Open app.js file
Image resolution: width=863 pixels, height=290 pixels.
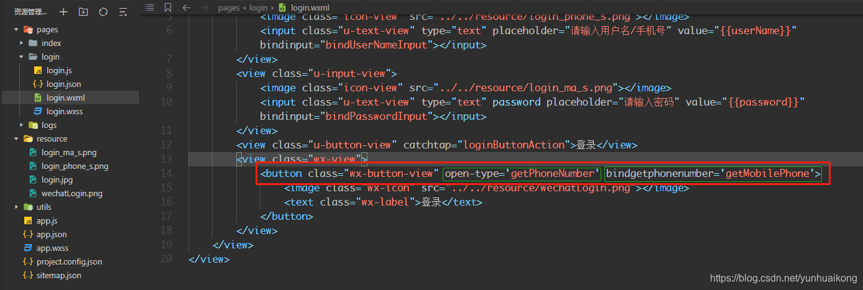[47, 220]
